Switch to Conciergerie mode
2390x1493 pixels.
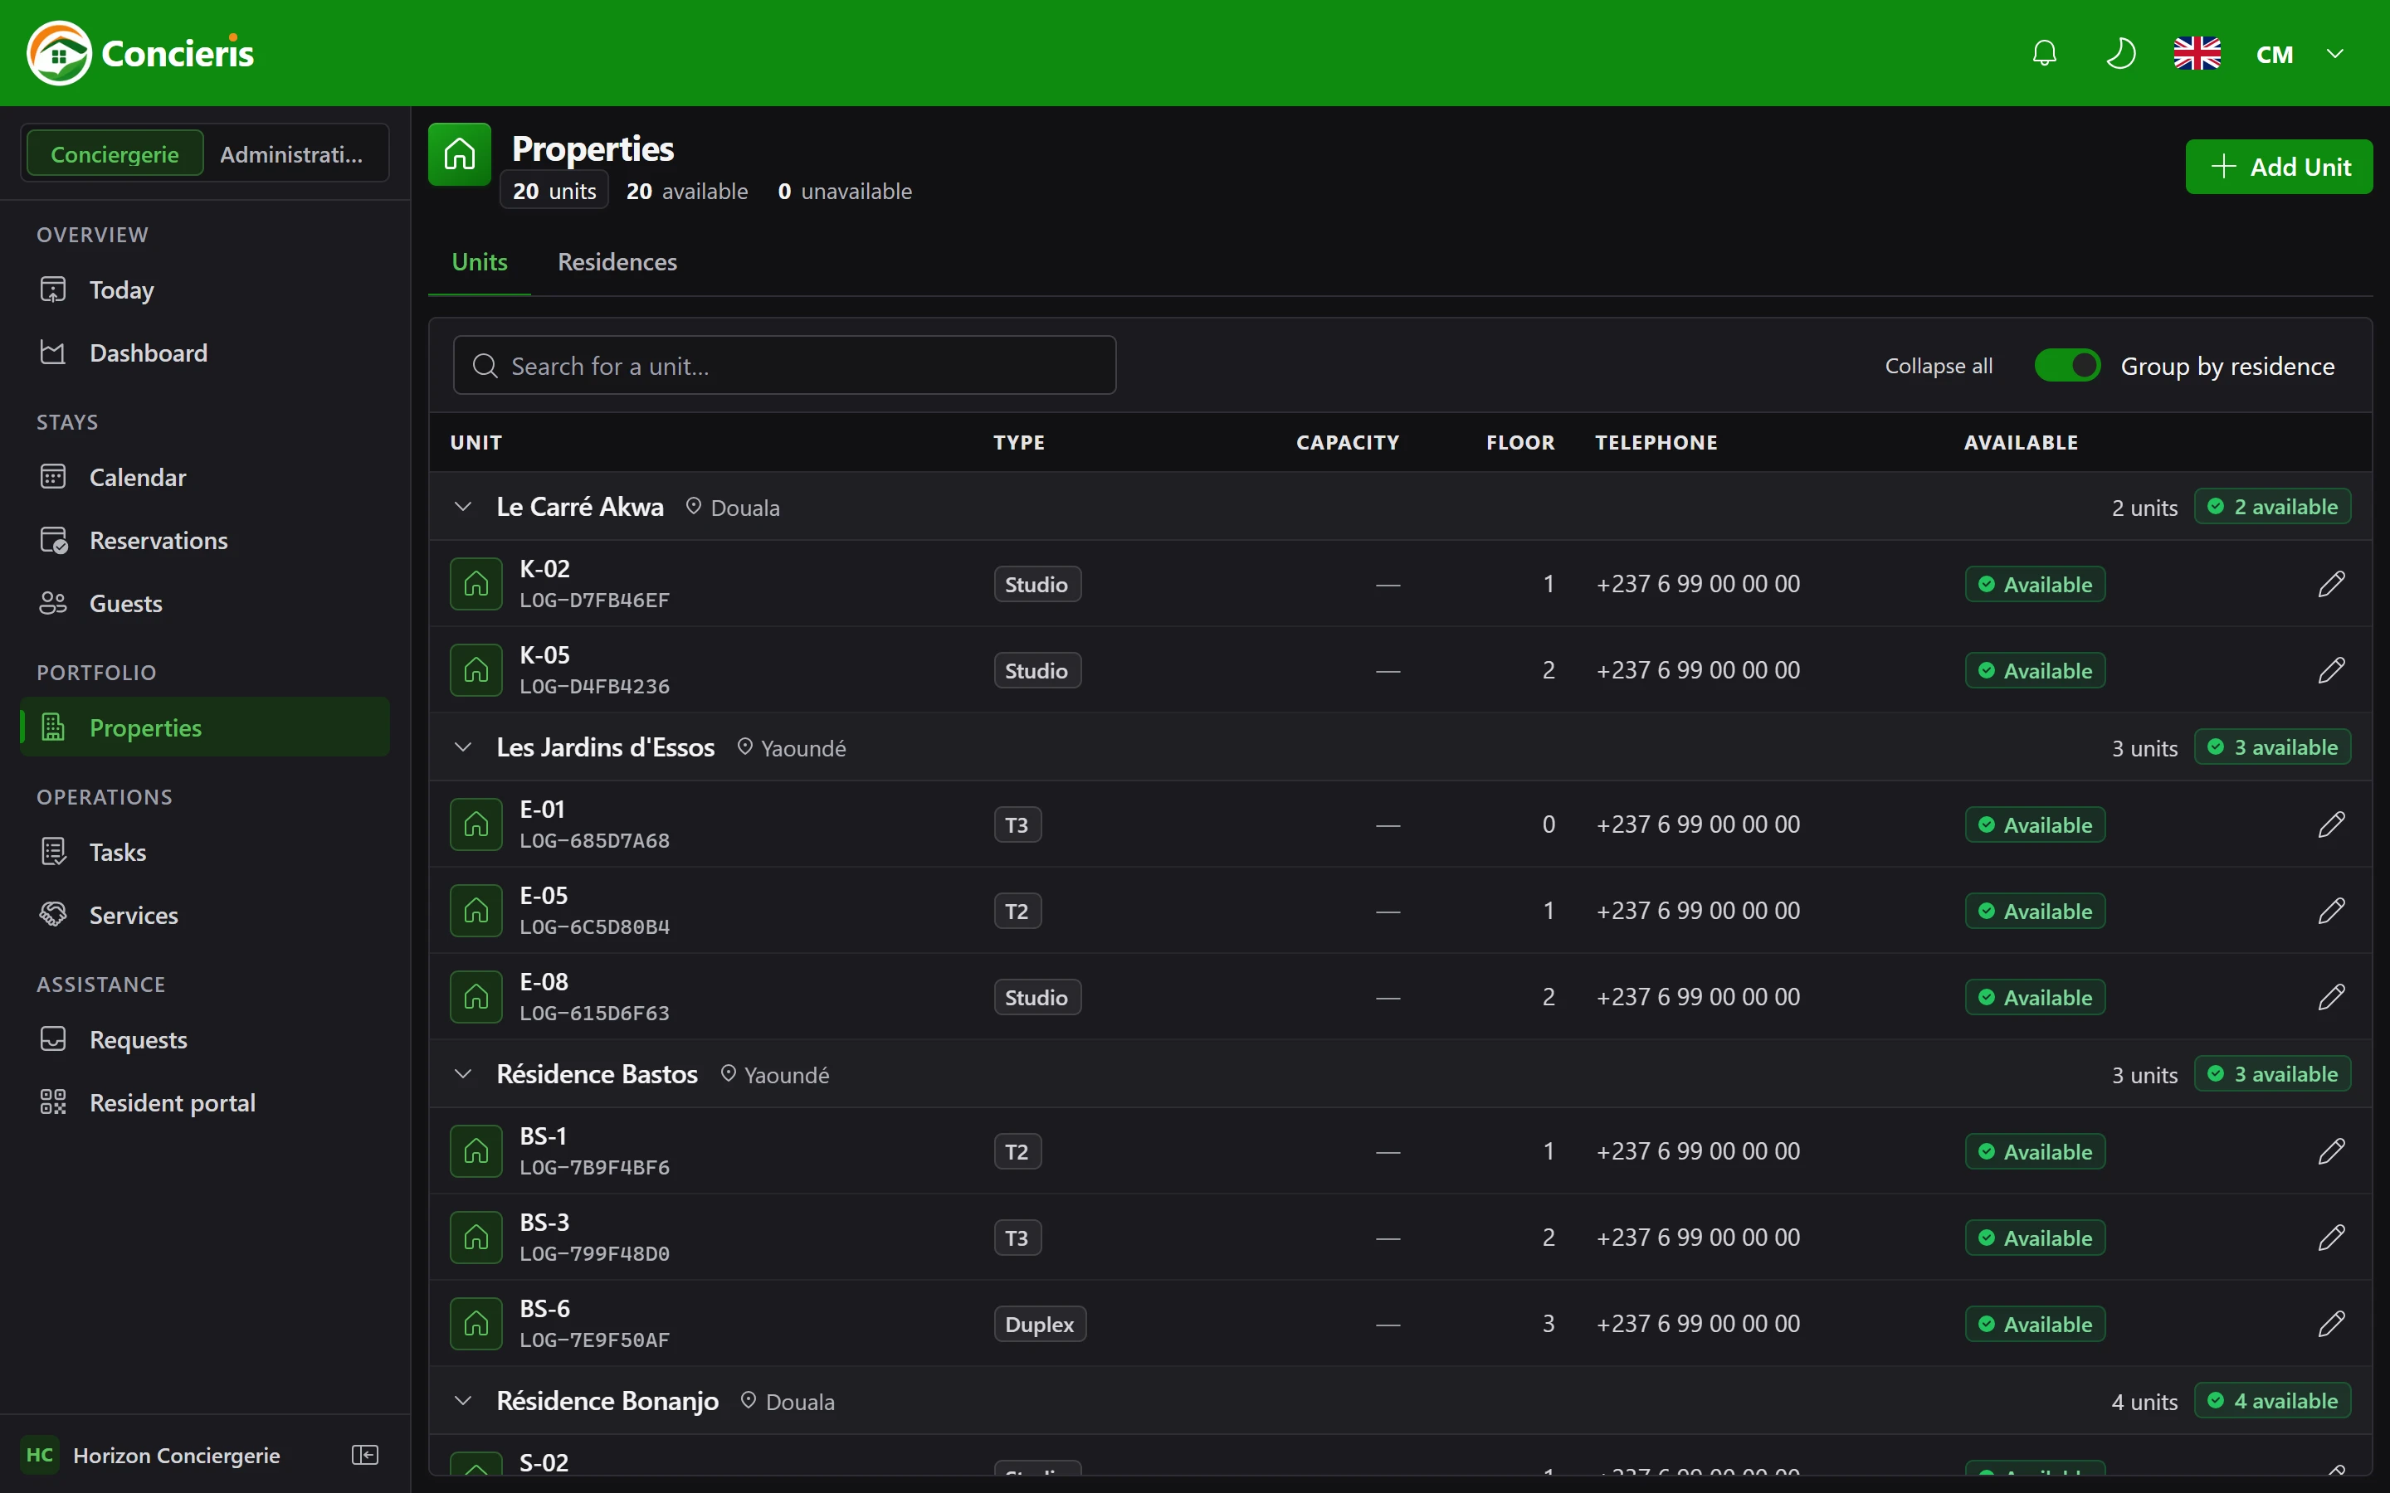click(115, 154)
